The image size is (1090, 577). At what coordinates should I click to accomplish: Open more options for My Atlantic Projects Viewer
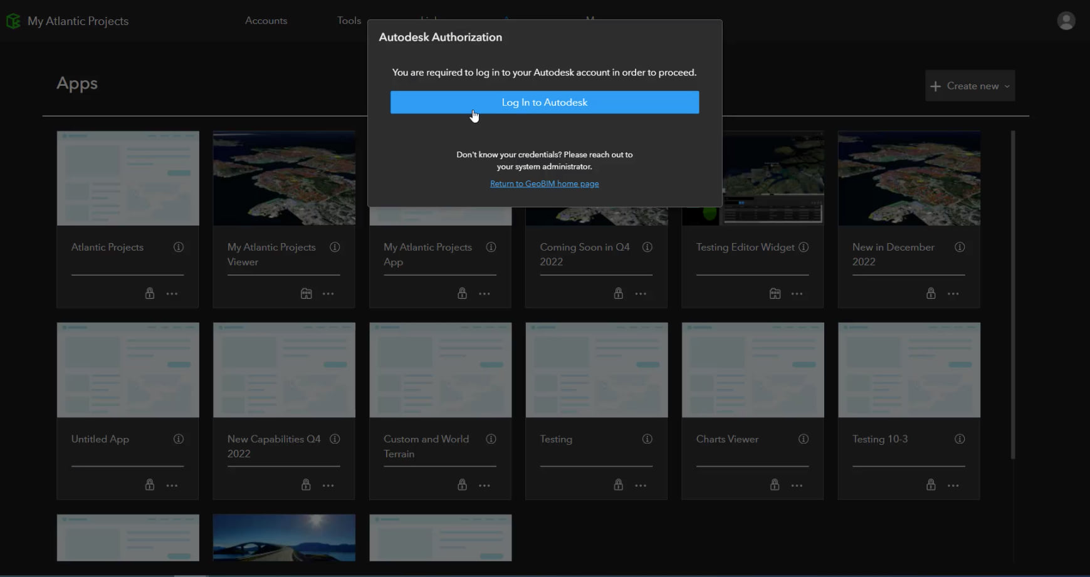pyautogui.click(x=328, y=294)
